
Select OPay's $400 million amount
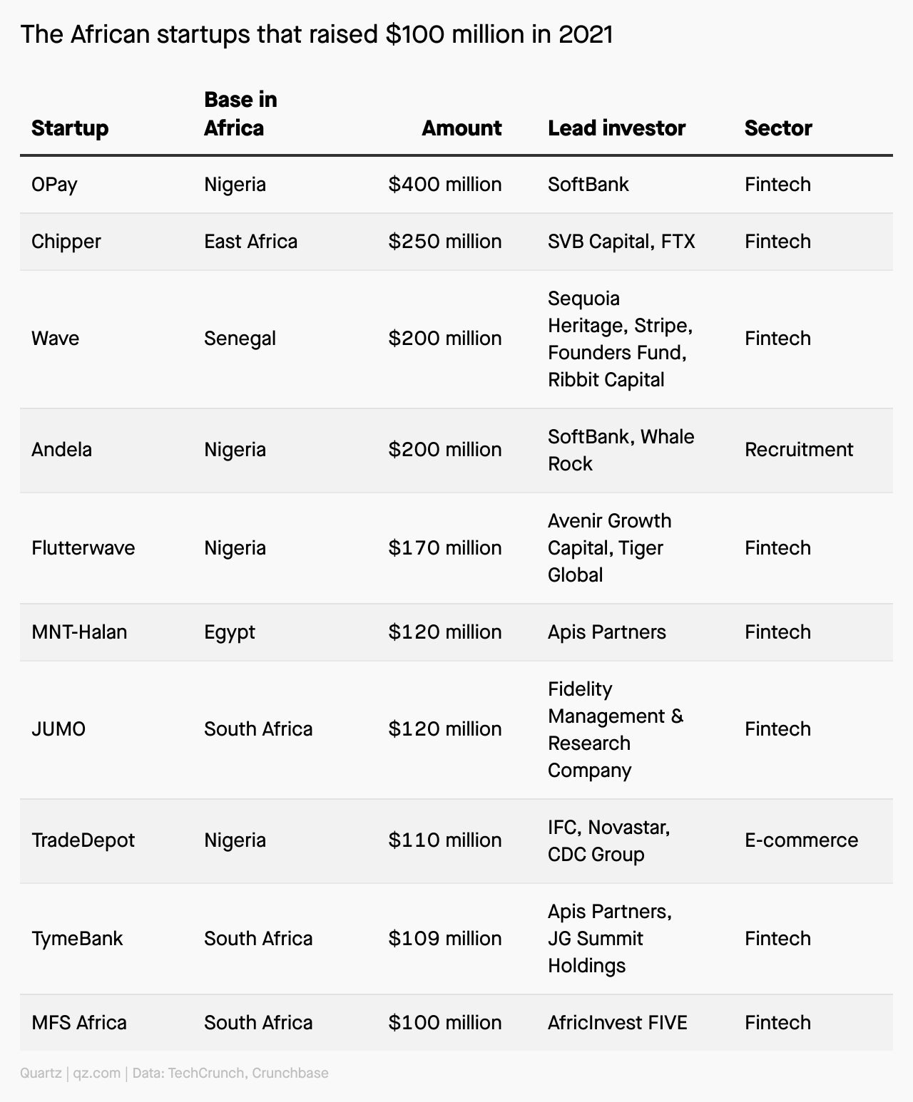click(445, 185)
